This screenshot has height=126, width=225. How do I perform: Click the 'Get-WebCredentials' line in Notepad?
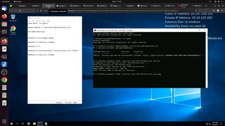click(37, 32)
